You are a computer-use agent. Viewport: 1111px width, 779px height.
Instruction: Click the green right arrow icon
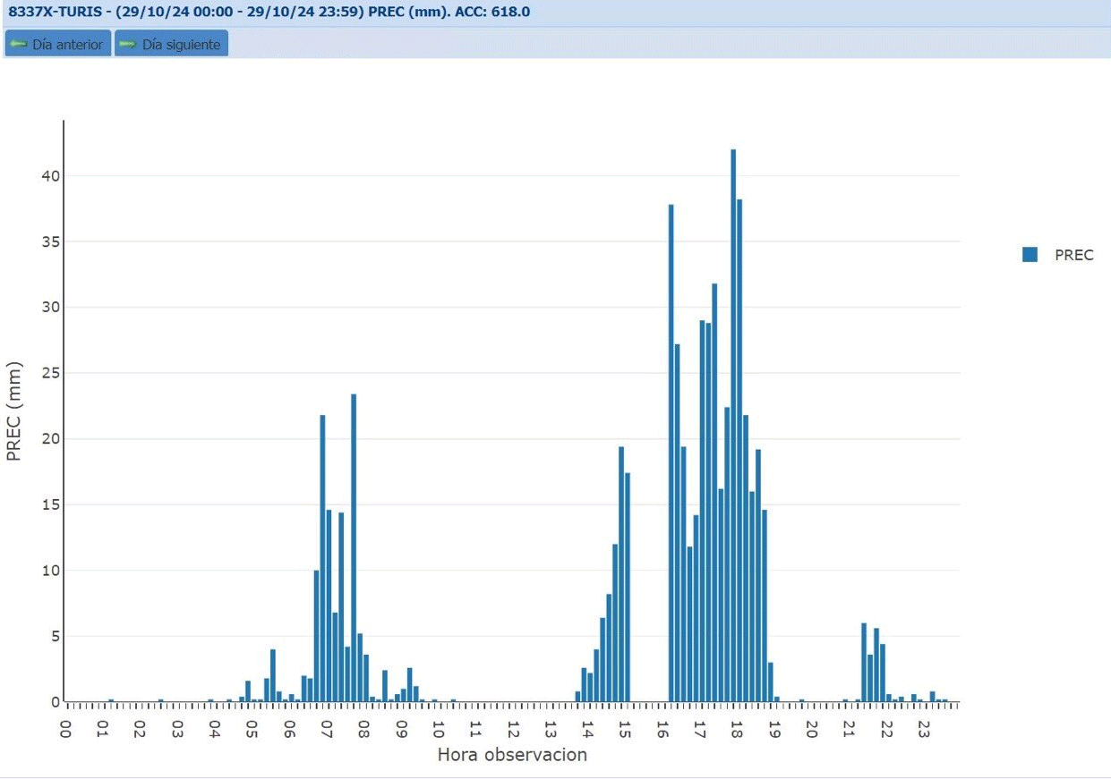pos(127,44)
